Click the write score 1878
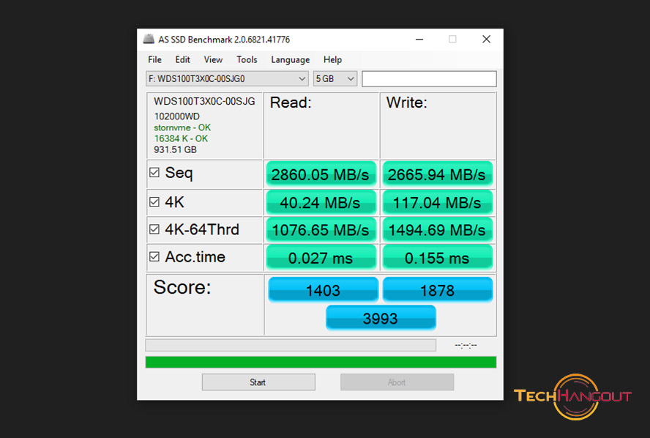This screenshot has width=650, height=438. 437,289
